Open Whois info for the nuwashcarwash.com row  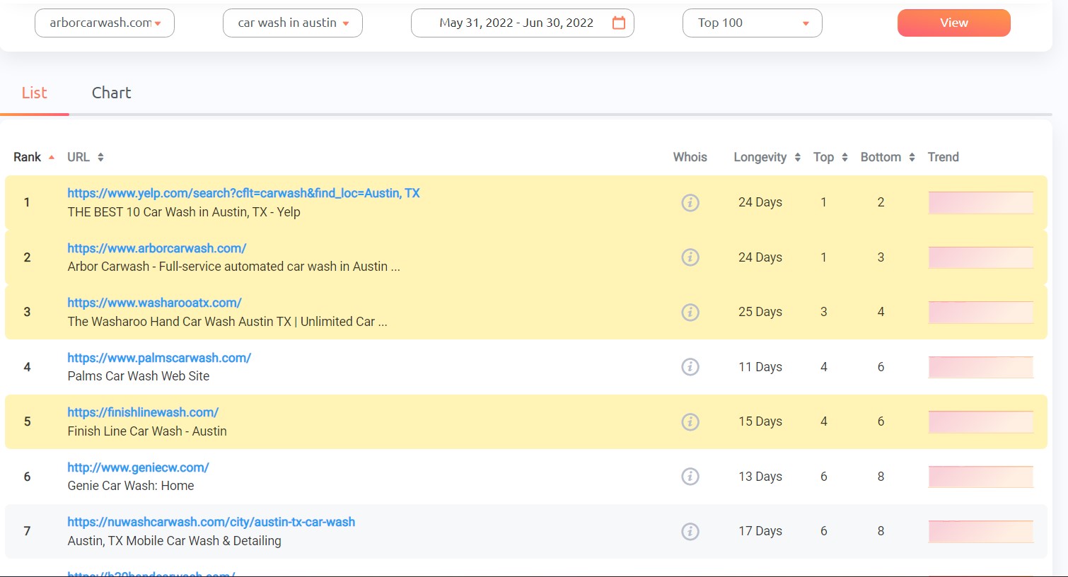690,531
